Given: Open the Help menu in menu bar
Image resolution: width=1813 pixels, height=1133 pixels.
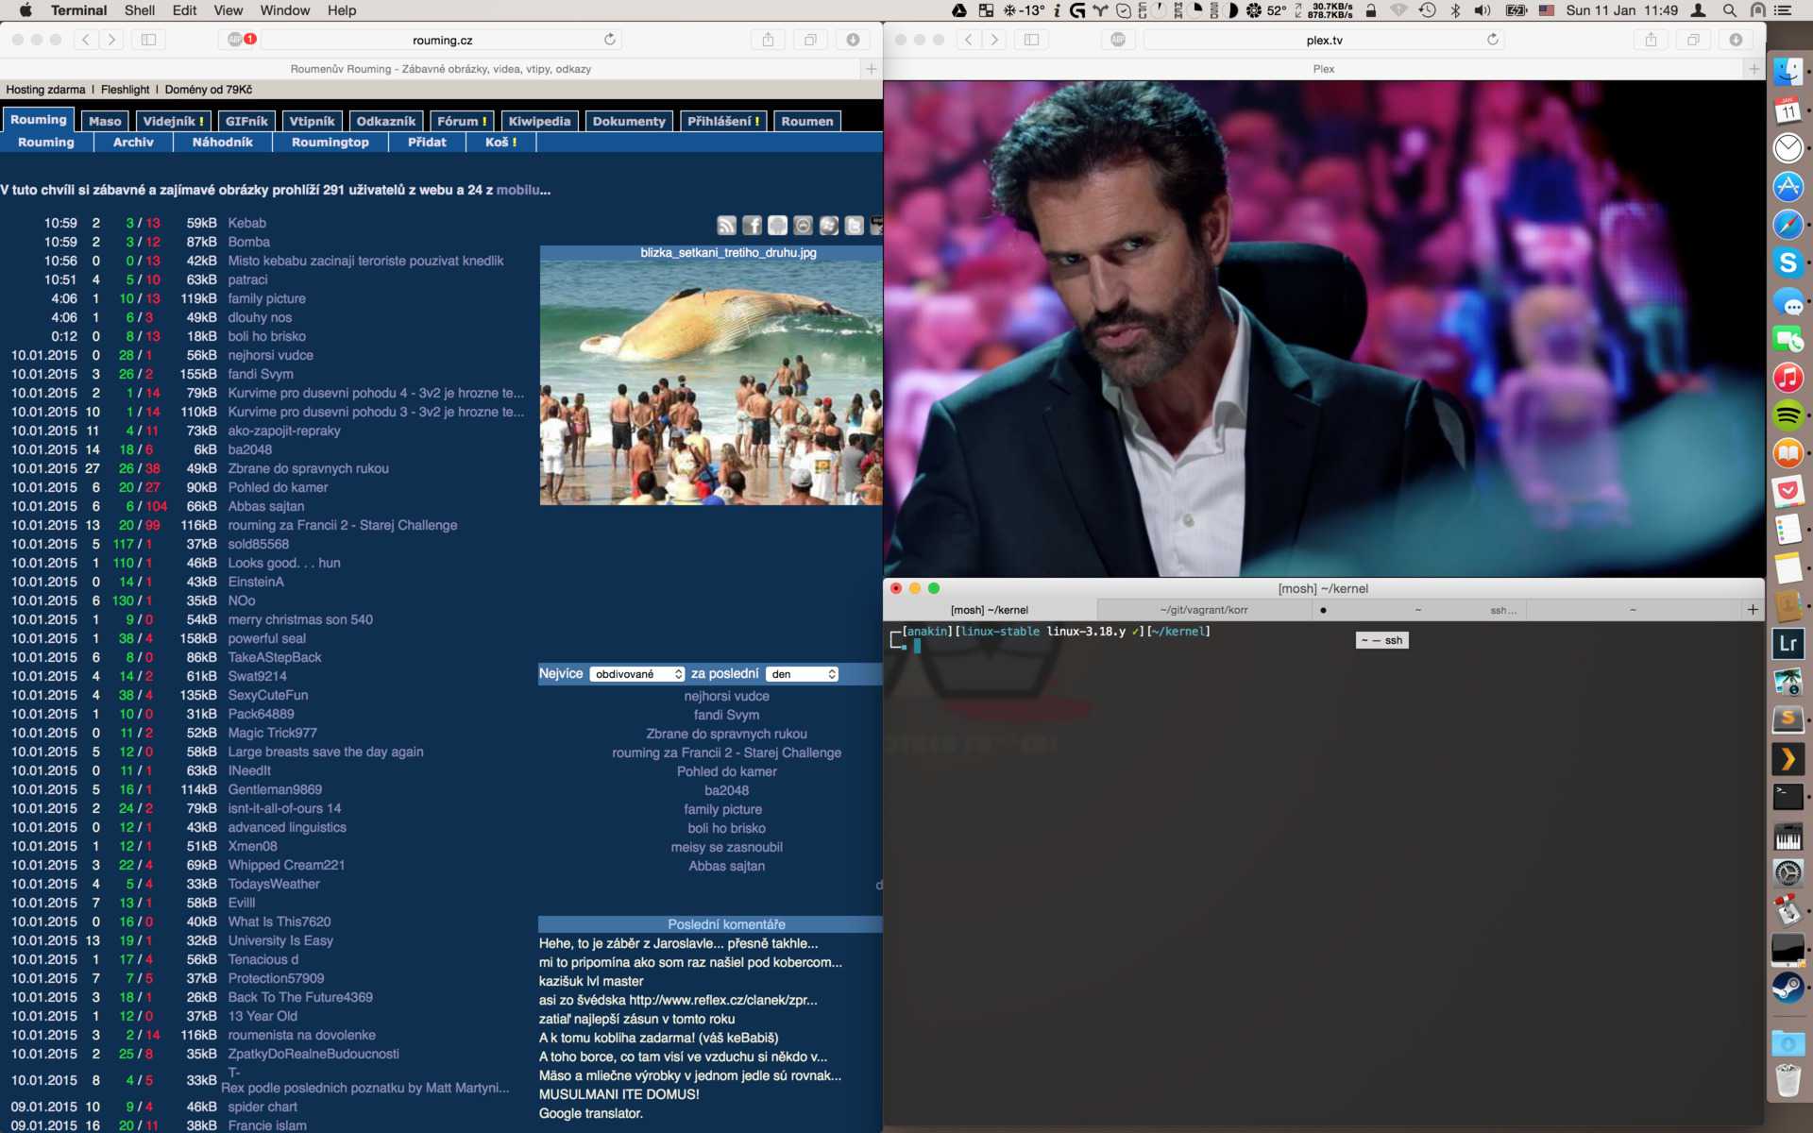Looking at the screenshot, I should [x=342, y=10].
